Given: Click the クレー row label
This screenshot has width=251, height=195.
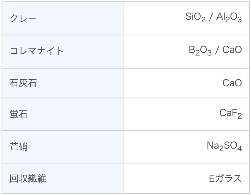Looking at the screenshot, I should pos(24,18).
